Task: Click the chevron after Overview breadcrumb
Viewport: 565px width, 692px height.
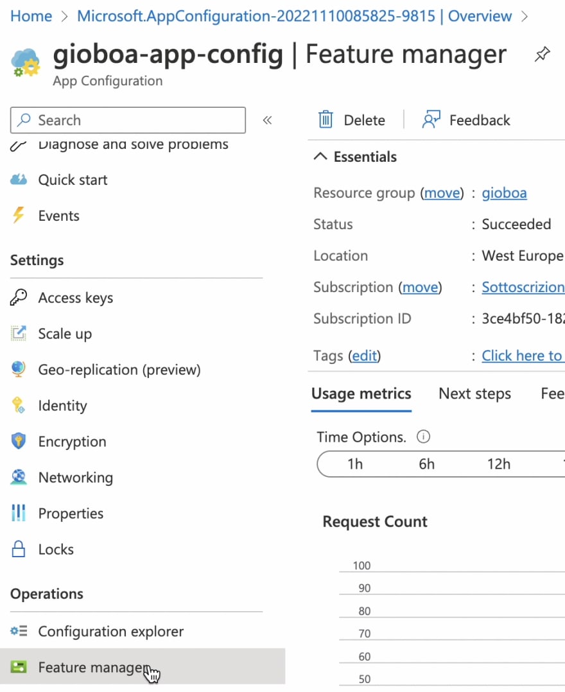Action: [525, 16]
